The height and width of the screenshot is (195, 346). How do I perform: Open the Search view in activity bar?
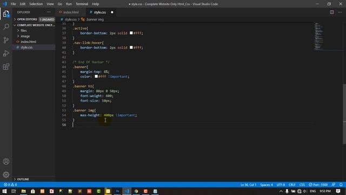6,27
